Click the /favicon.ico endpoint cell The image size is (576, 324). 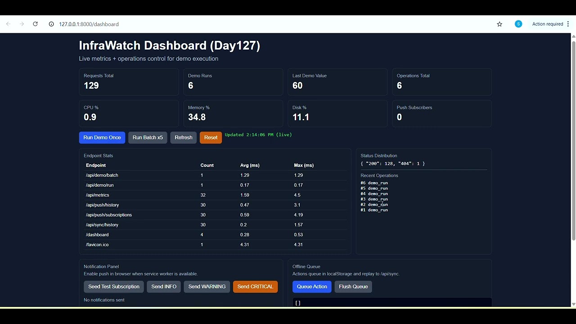[97, 244]
